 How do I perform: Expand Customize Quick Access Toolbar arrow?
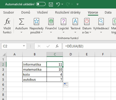pyautogui.click(x=77, y=4)
